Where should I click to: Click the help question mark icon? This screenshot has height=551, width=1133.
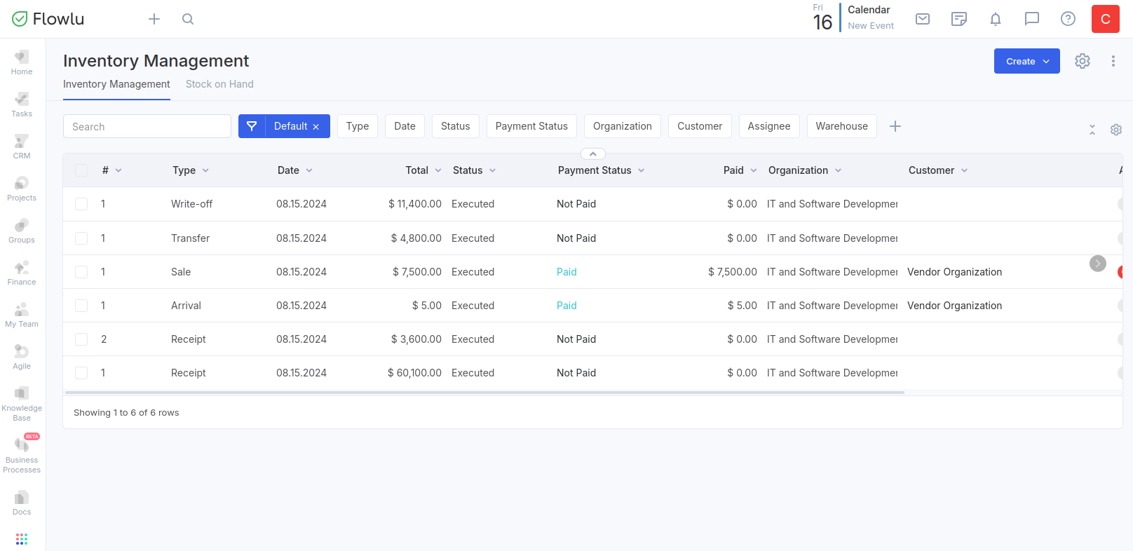pyautogui.click(x=1068, y=19)
